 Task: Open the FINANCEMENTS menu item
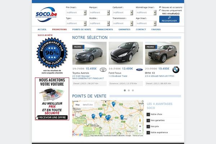(x=105, y=30)
